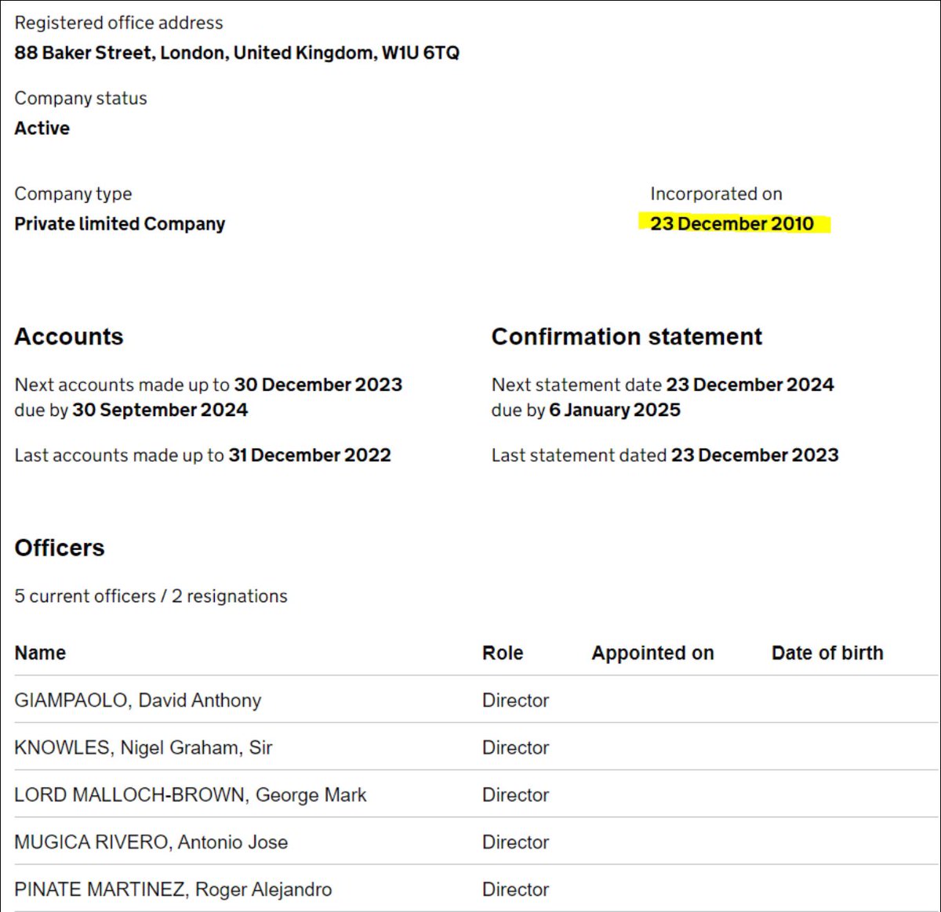
Task: Open PINATE MARTINEZ, Roger Alejandro entry
Action: pyautogui.click(x=173, y=889)
